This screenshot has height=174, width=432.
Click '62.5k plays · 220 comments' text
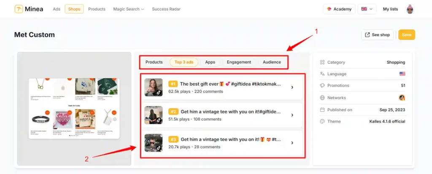pyautogui.click(x=196, y=91)
